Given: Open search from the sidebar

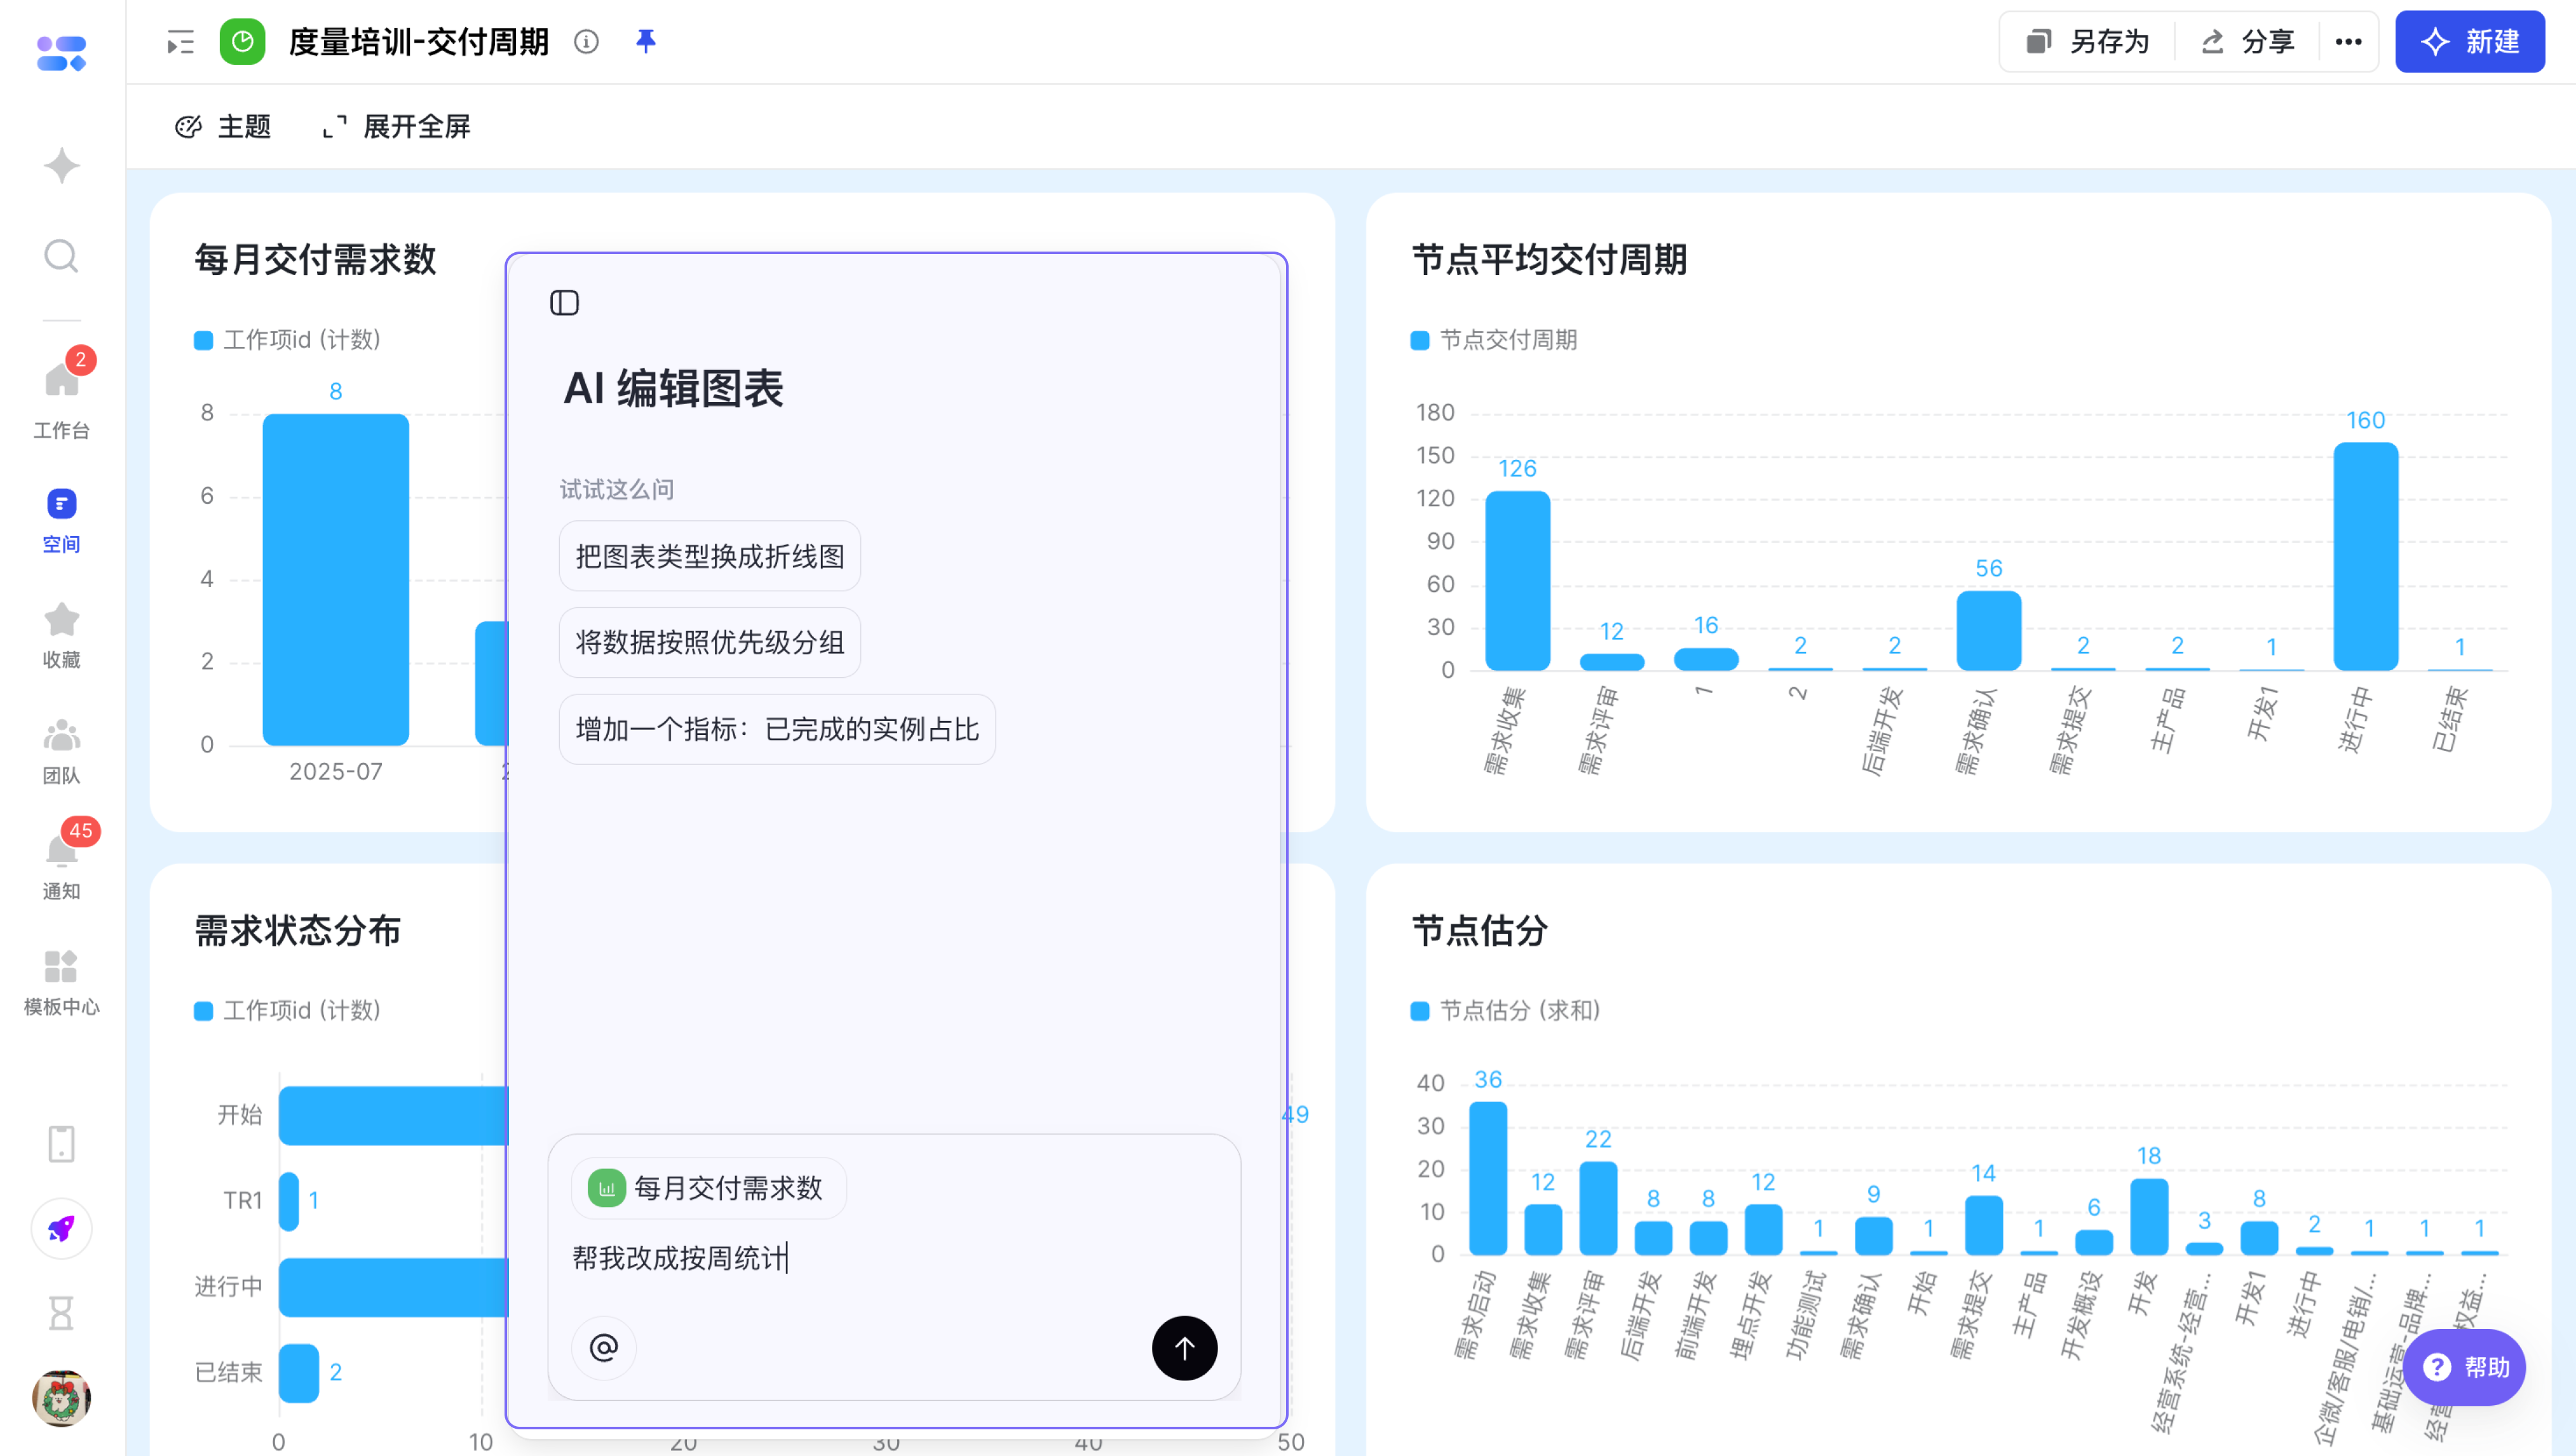Looking at the screenshot, I should tap(61, 256).
